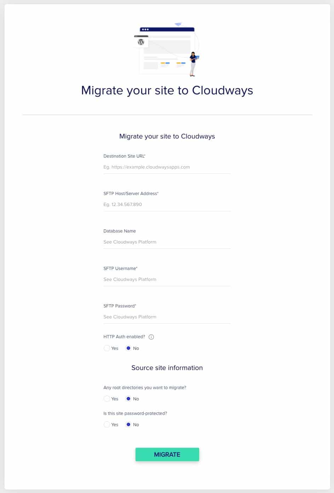Choose No for migrating root directories

(x=128, y=399)
